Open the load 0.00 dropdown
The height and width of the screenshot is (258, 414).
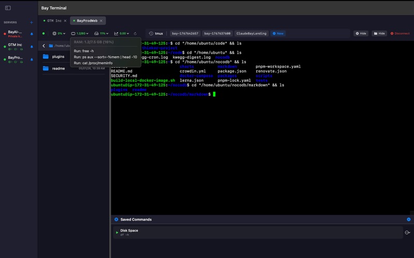(122, 34)
